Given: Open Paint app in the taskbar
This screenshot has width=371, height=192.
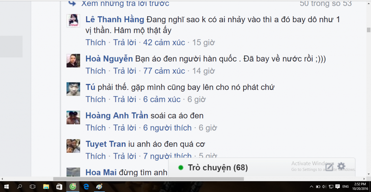Looking at the screenshot, I should [99, 187].
